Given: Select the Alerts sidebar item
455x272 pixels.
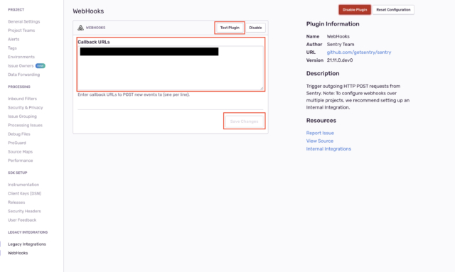Looking at the screenshot, I should (14, 39).
